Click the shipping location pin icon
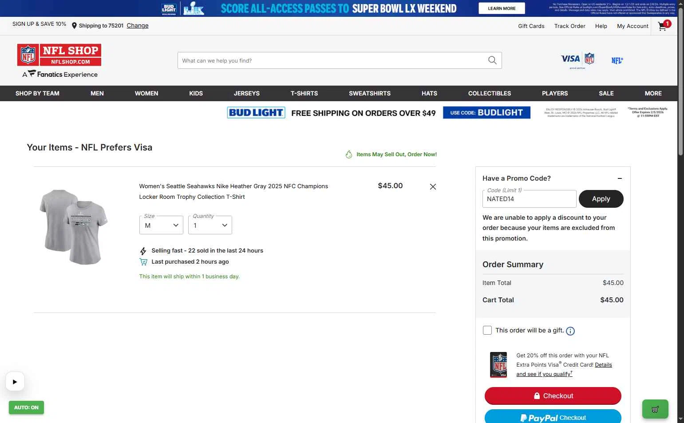Image resolution: width=684 pixels, height=423 pixels. pyautogui.click(x=74, y=26)
